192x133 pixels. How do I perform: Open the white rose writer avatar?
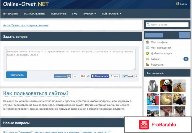166,99
